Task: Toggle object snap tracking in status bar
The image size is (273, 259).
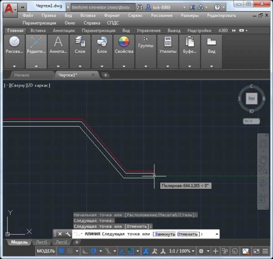Action: (x=122, y=251)
